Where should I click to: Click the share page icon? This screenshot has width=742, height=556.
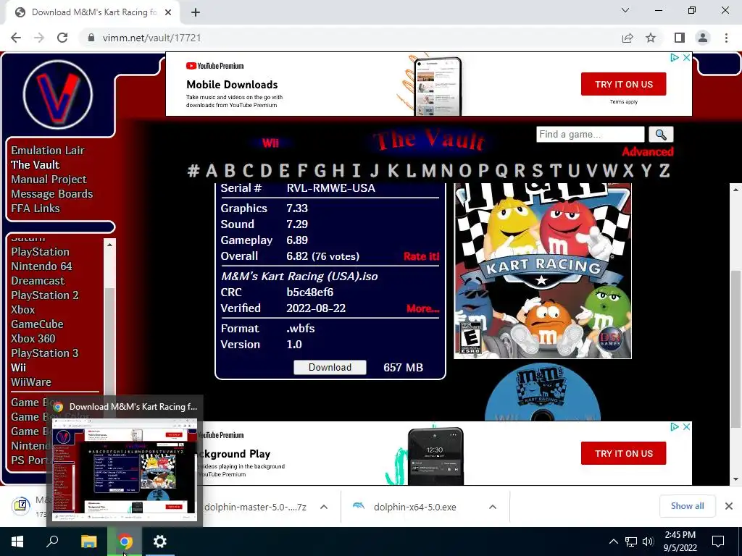(x=628, y=38)
